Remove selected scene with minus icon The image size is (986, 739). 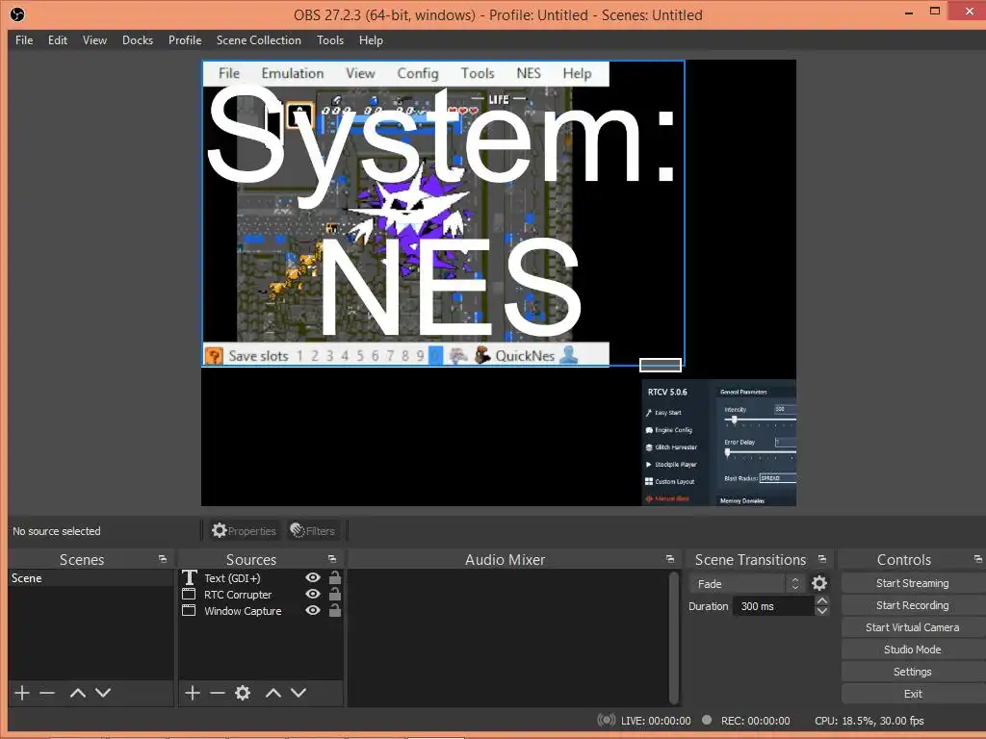pyautogui.click(x=47, y=693)
